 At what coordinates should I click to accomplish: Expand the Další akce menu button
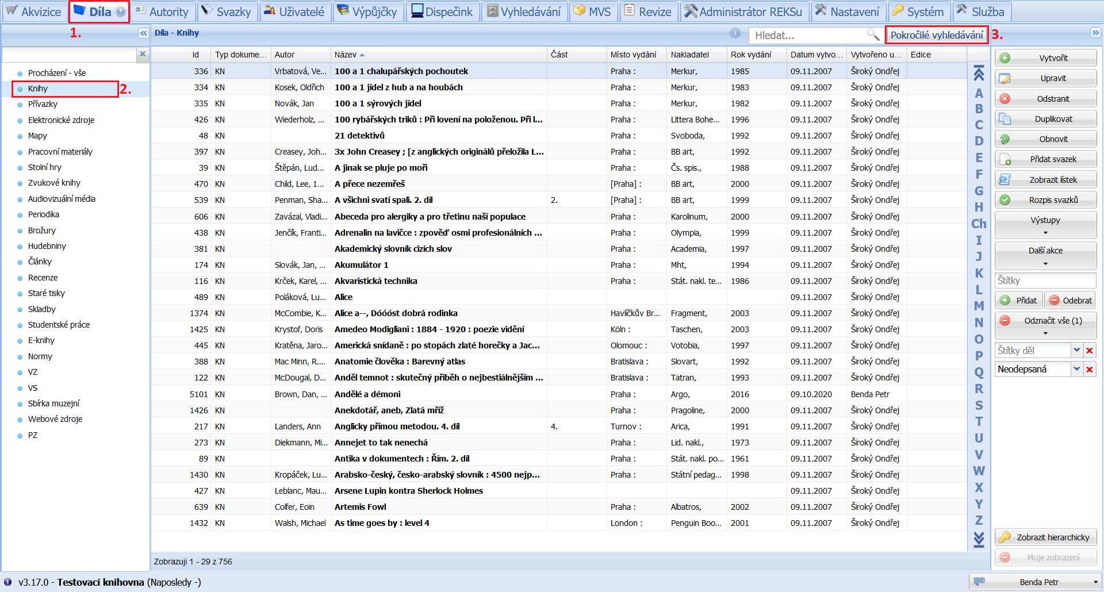click(x=1045, y=256)
